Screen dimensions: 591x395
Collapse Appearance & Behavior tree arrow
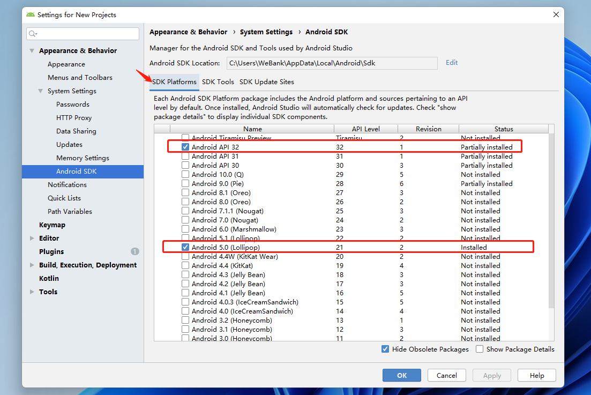coord(32,50)
